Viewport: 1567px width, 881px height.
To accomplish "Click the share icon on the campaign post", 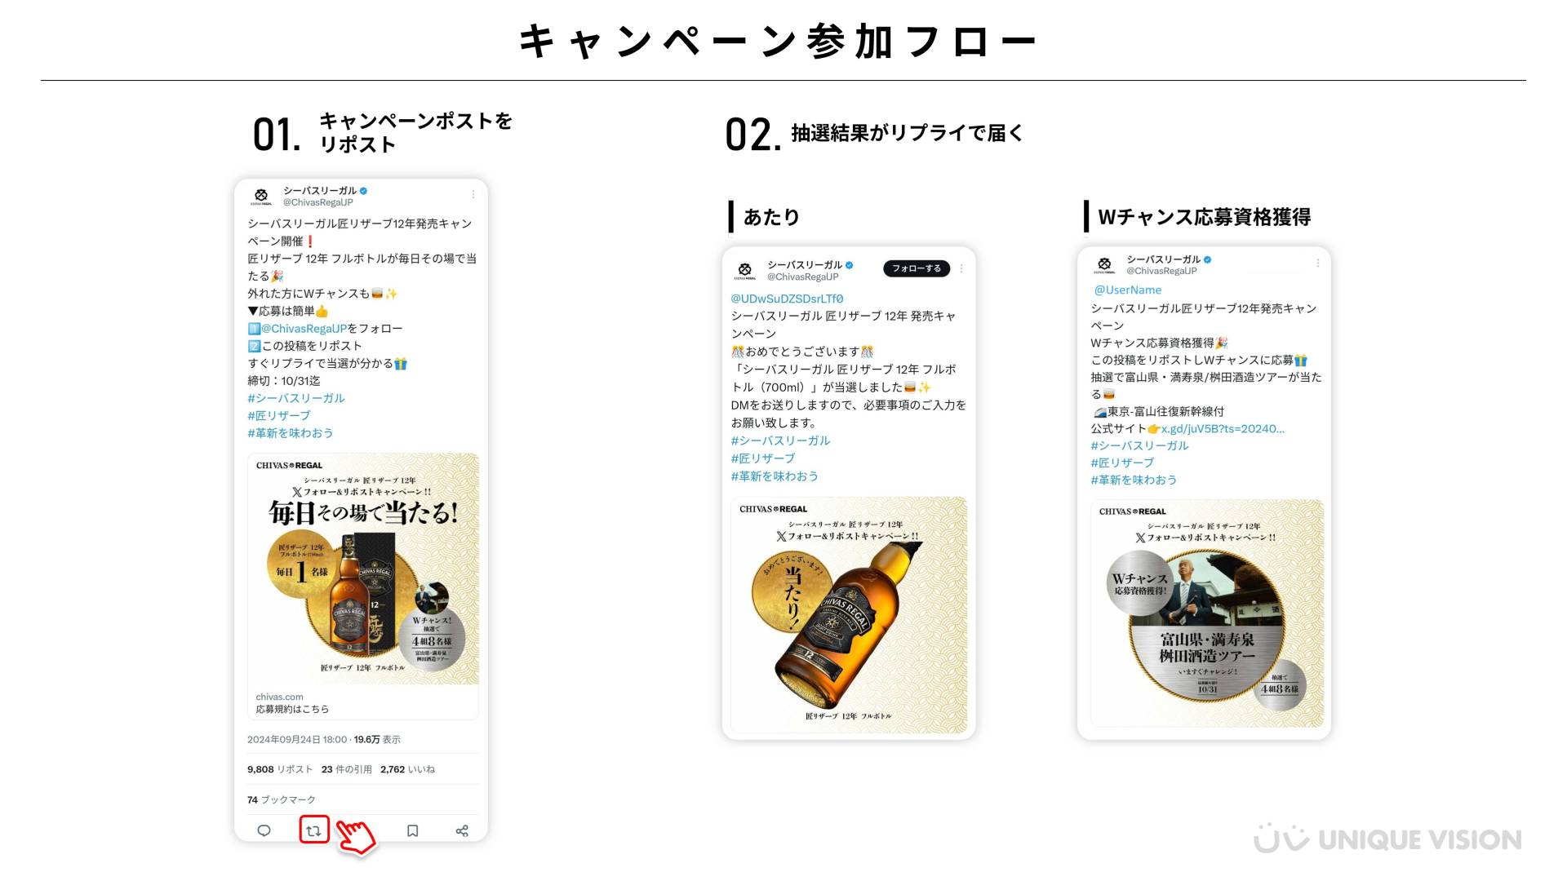I will coord(462,830).
